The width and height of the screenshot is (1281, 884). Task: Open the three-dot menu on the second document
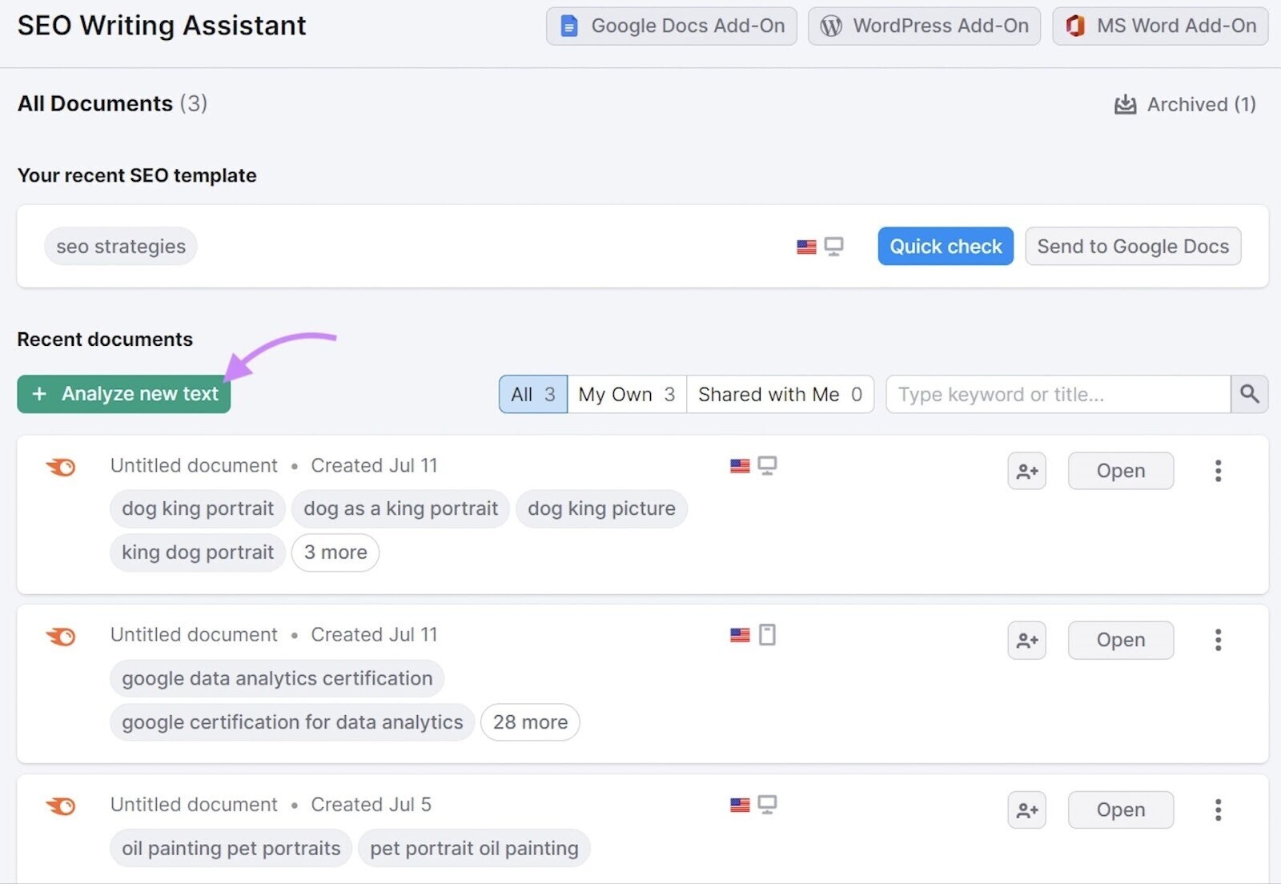coord(1218,640)
